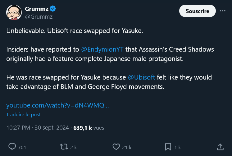Bookmark this post with the bookmark icon
The image size is (232, 156).
coord(168,147)
